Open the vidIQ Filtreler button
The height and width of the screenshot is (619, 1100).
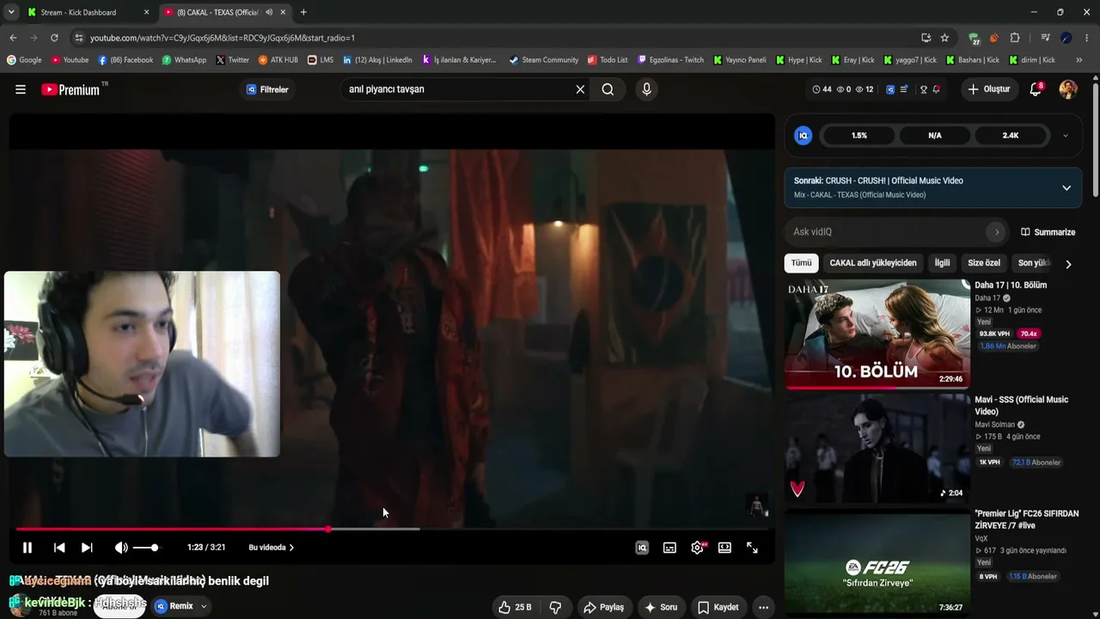(x=267, y=89)
